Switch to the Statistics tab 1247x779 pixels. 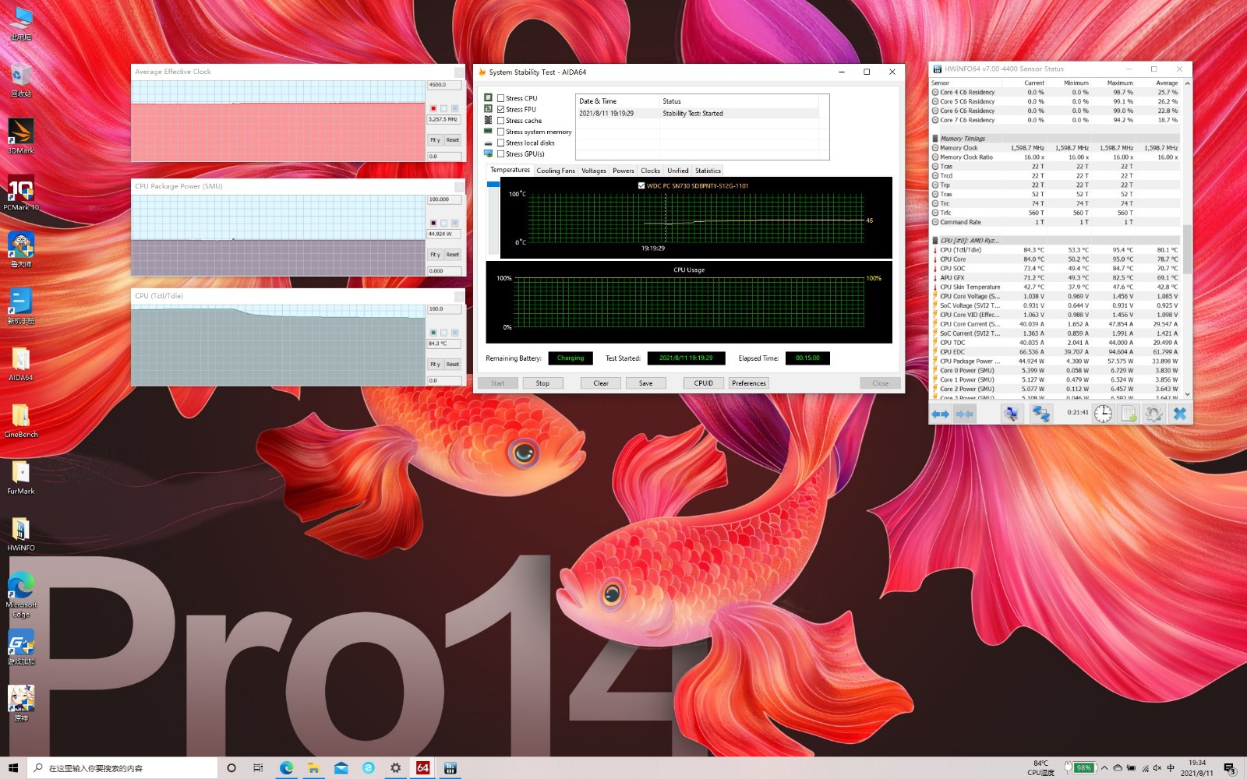pyautogui.click(x=708, y=171)
